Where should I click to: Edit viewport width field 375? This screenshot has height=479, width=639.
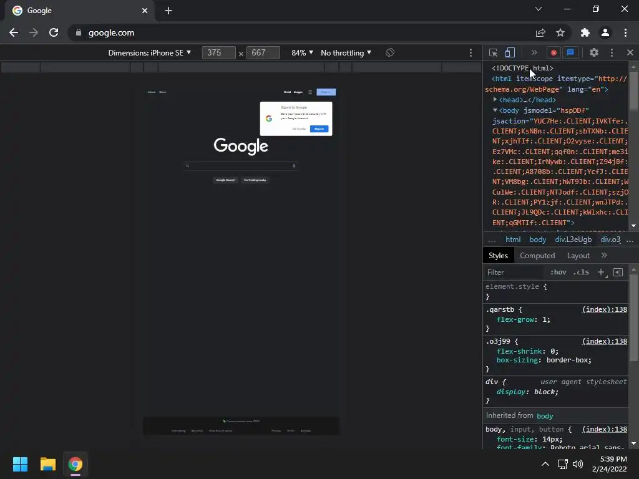(219, 53)
